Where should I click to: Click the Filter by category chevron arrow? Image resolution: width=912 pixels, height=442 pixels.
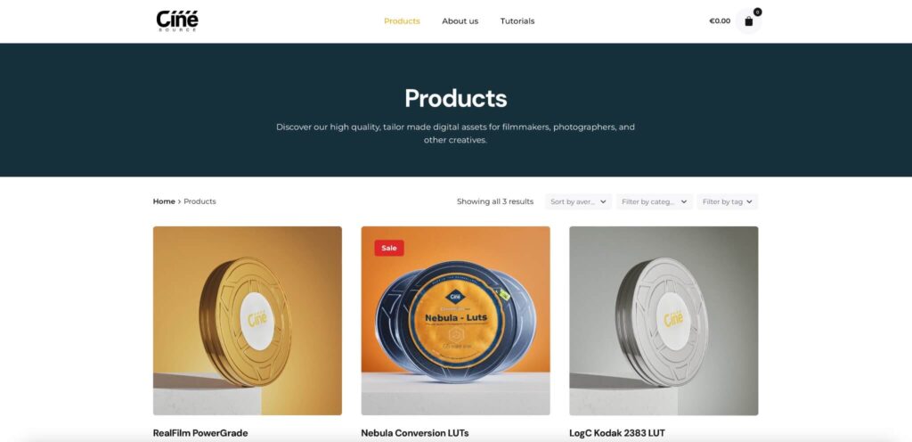click(684, 201)
